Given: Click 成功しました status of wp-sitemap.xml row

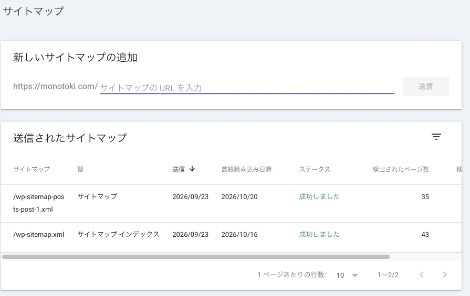Looking at the screenshot, I should click(319, 234).
